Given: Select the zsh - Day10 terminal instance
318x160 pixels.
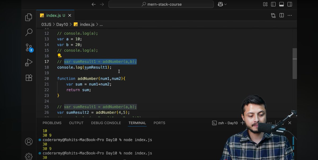Looking at the screenshot, I should pyautogui.click(x=225, y=123).
